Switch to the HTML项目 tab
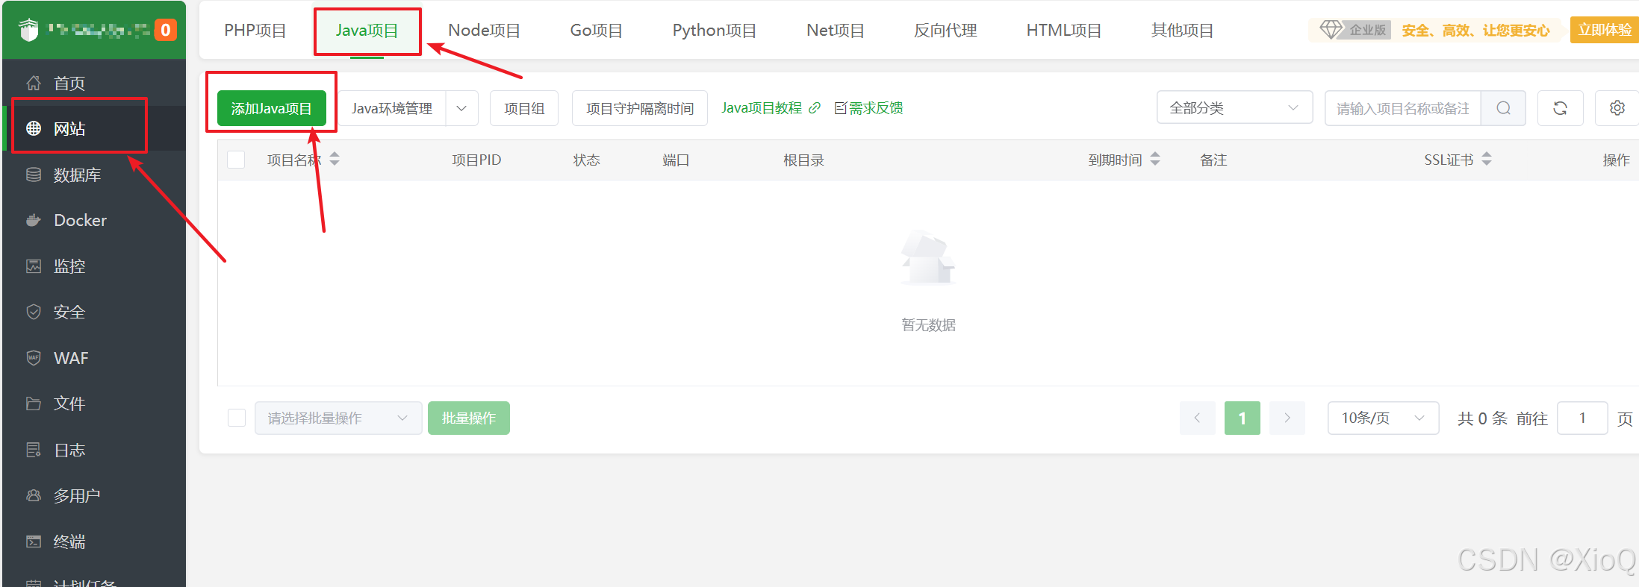The width and height of the screenshot is (1639, 587). [1063, 31]
